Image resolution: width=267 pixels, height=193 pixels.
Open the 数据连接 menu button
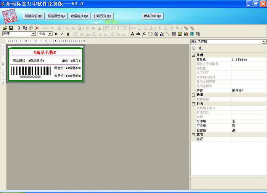pyautogui.click(x=79, y=16)
